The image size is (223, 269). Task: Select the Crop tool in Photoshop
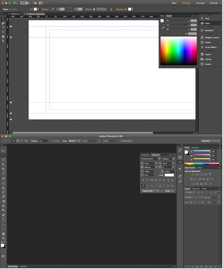(3, 169)
